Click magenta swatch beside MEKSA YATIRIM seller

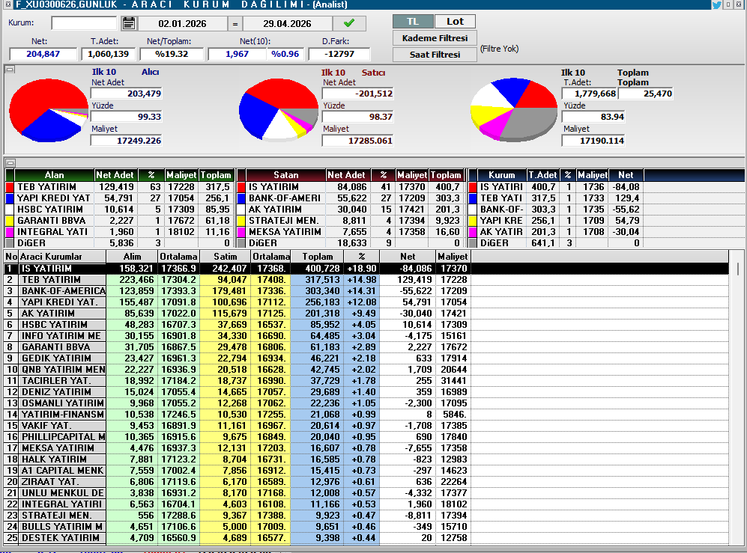tap(241, 232)
